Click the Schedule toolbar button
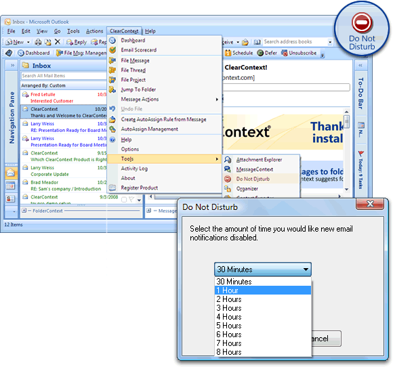 tap(239, 53)
